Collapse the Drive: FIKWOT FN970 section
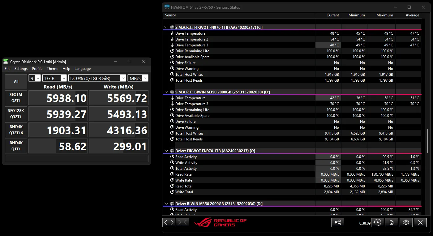 [x=166, y=151]
